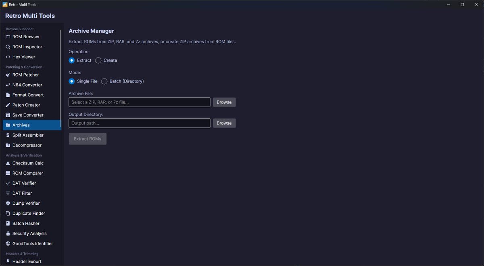
Task: Click the Retro Multi Tools title bar icon
Action: (5, 4)
